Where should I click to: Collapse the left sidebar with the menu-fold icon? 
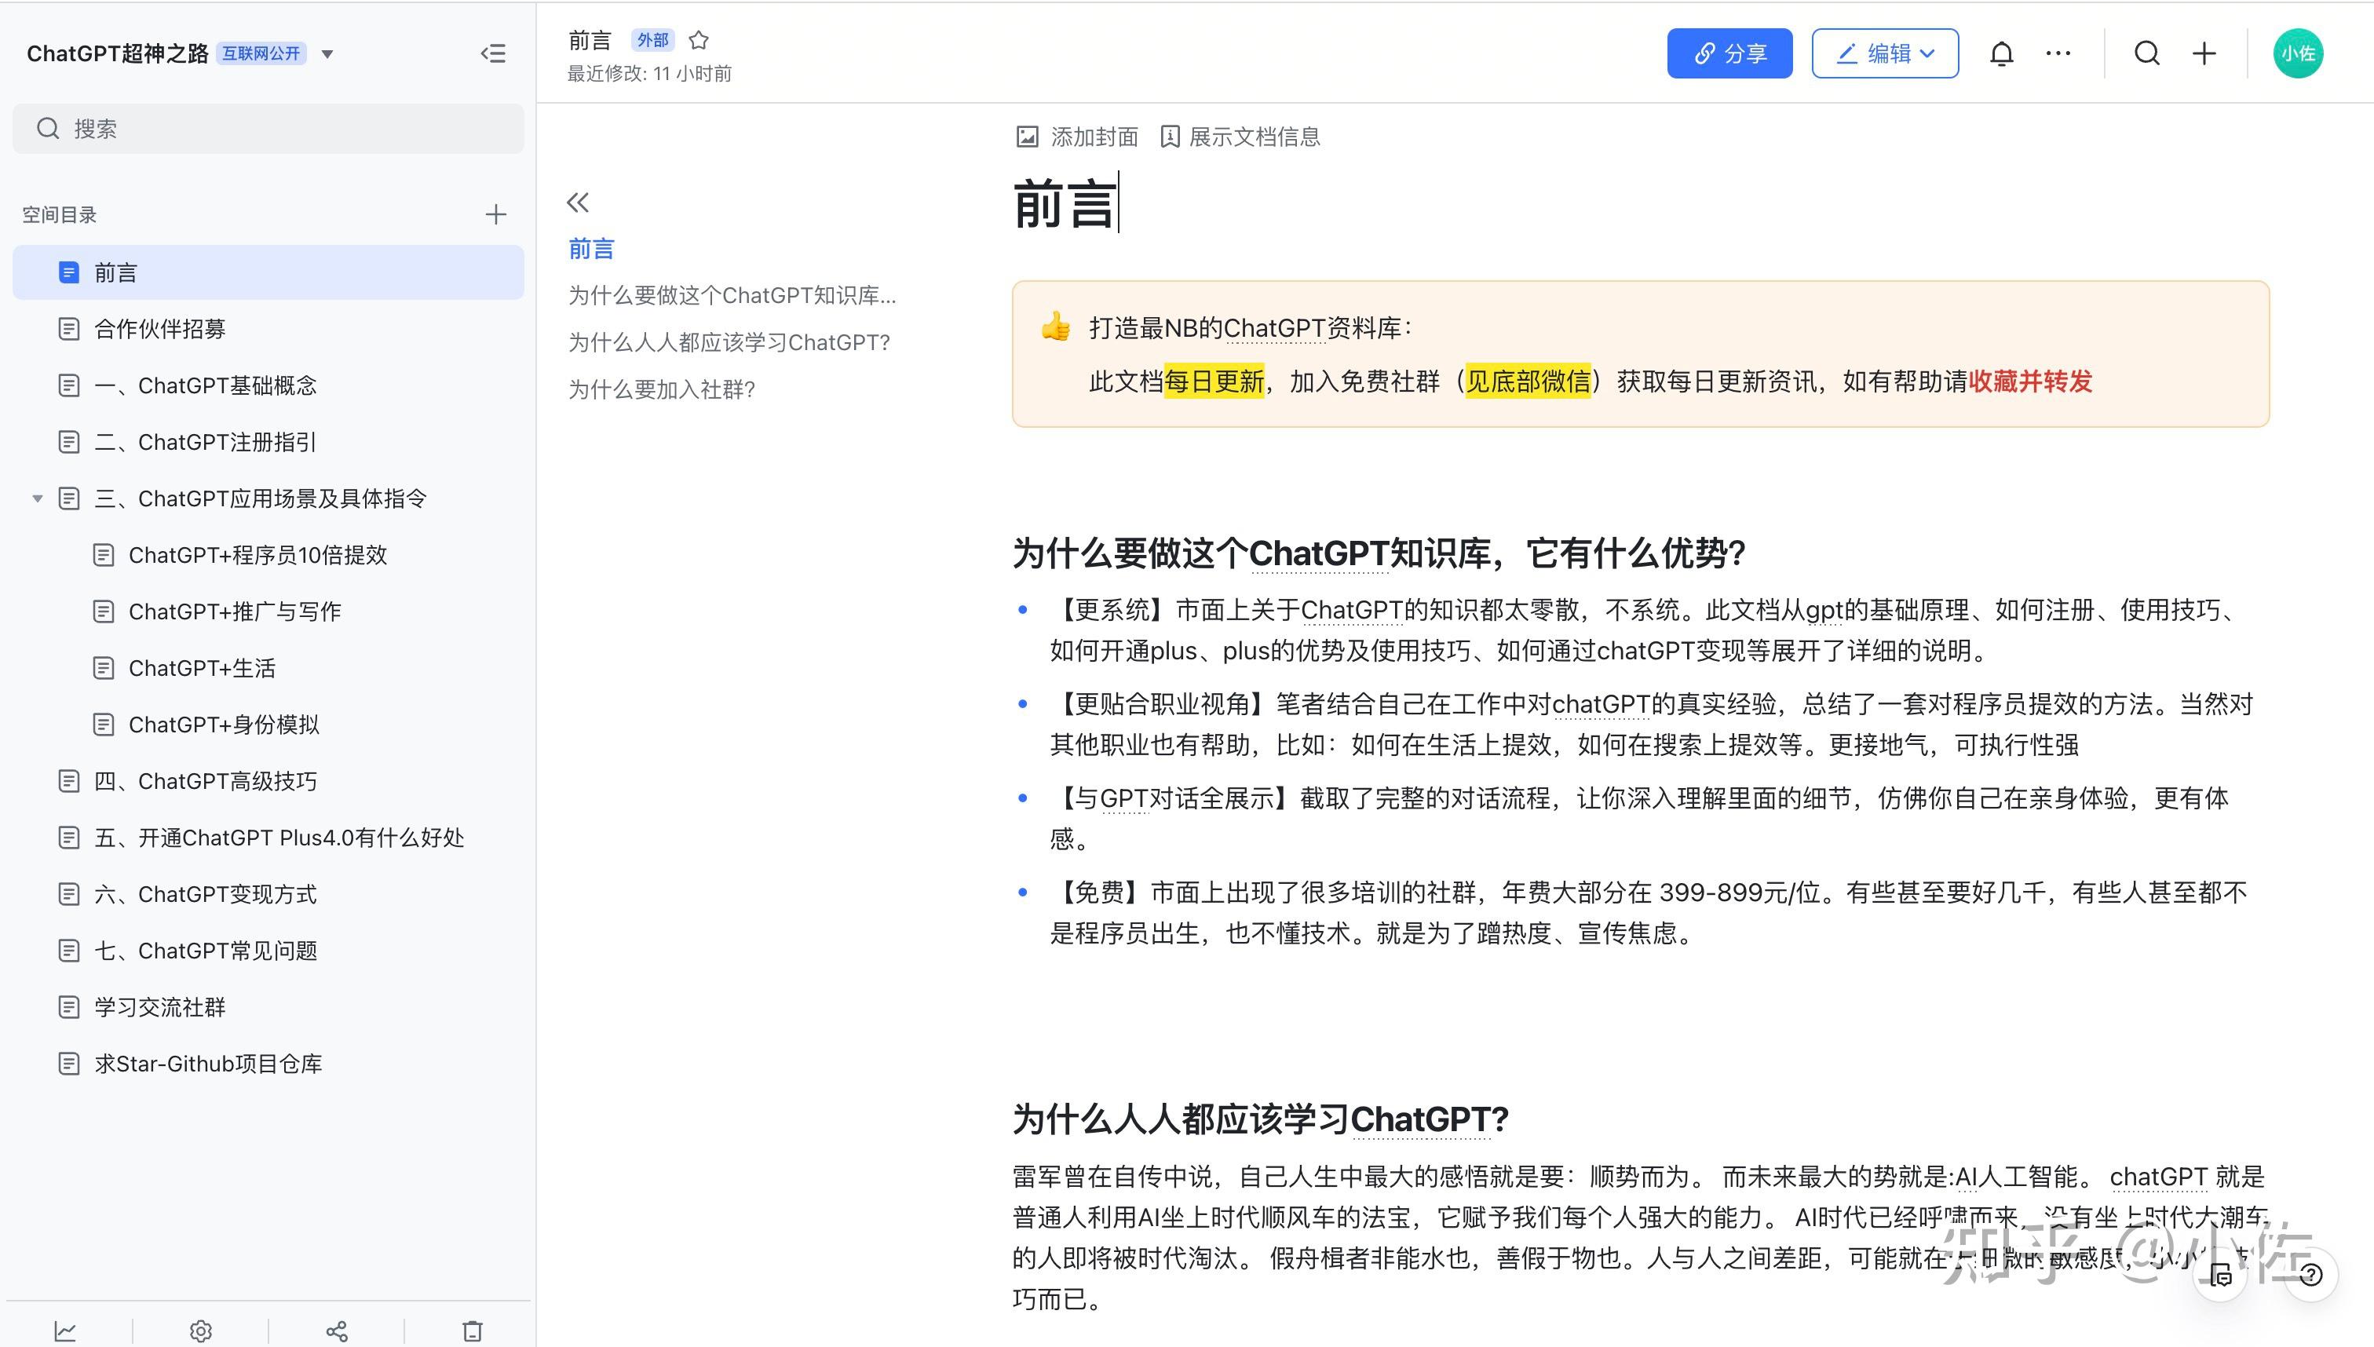pyautogui.click(x=493, y=53)
